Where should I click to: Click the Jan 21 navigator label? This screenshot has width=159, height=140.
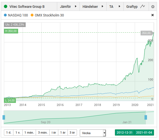coord(127,122)
